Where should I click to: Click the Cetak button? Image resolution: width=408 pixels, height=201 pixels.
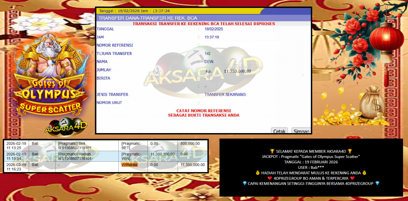click(279, 131)
